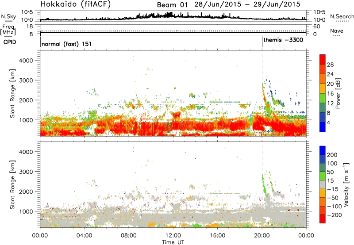Click the '12:00' time axis label
Screen dimensions: 354x245
173,236
